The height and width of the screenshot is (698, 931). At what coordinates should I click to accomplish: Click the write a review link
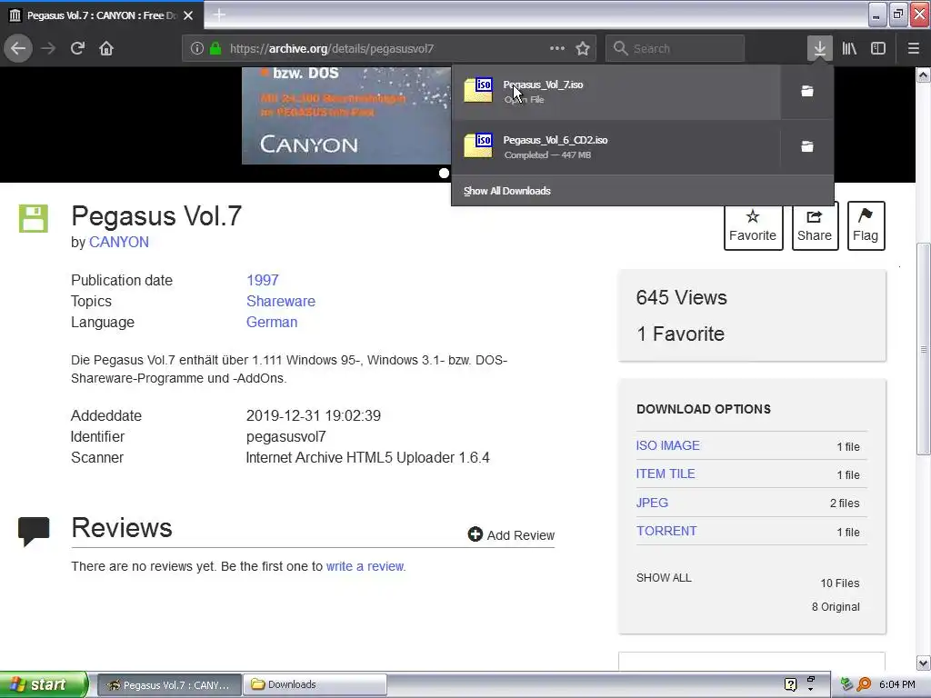coord(365,566)
